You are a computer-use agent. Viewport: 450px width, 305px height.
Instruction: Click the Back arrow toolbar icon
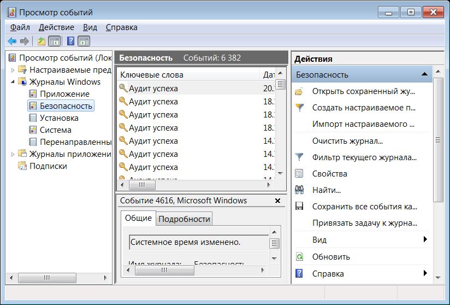(12, 42)
